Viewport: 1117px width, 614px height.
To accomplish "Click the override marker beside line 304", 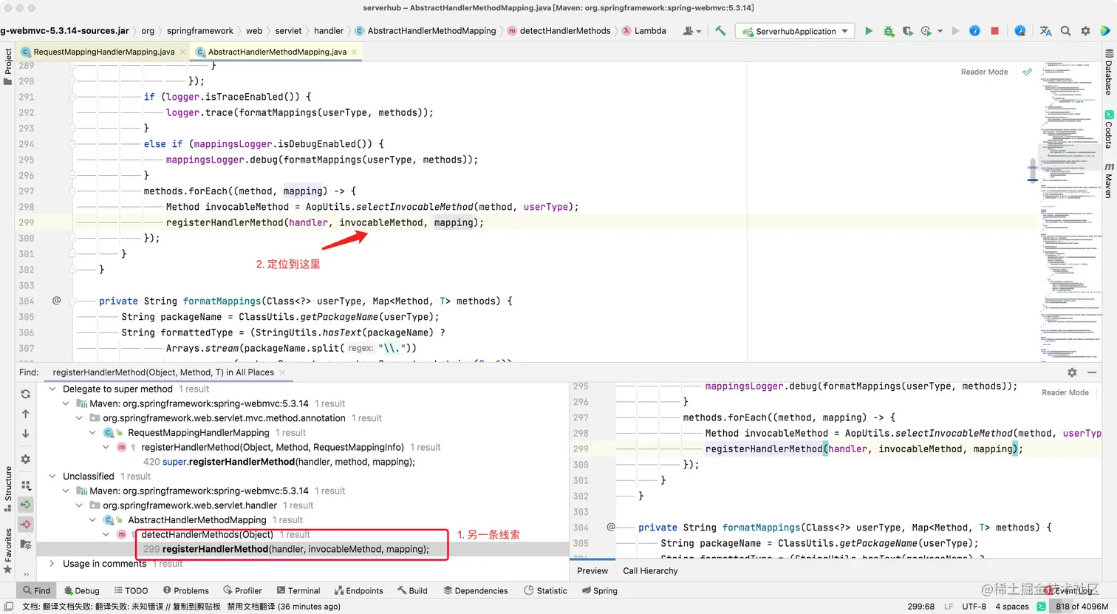I will [x=56, y=301].
